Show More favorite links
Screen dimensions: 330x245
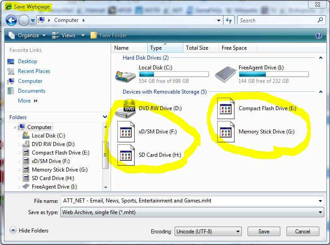tap(28, 101)
